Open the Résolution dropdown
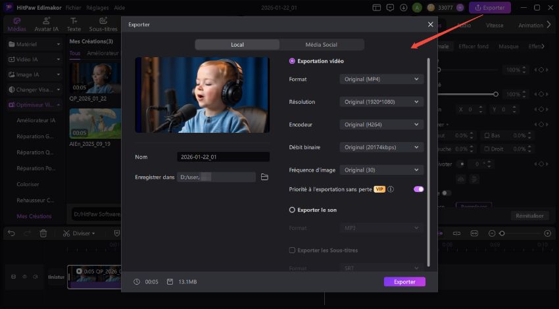 tap(381, 102)
